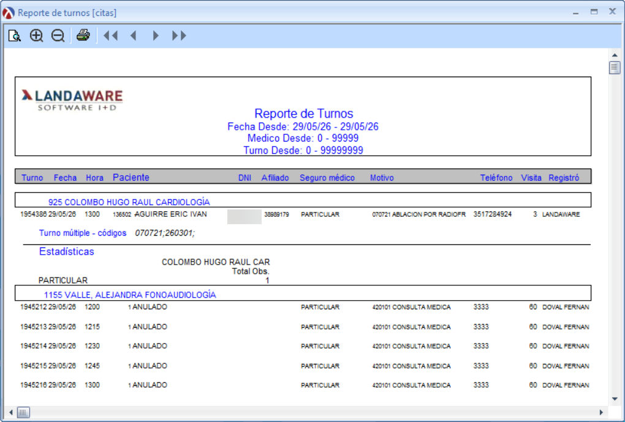
Task: Print the turnos report
Action: 83,36
